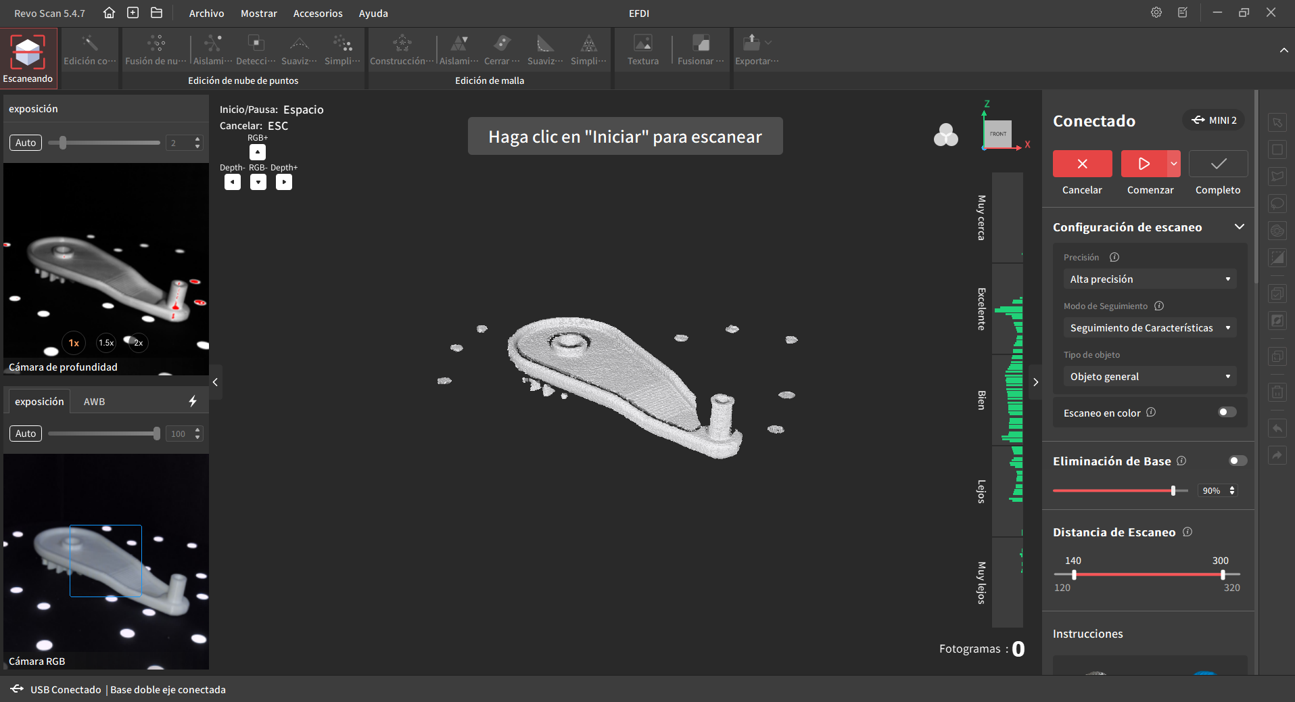Switch to the AWB tab
The width and height of the screenshot is (1295, 702).
[x=94, y=402]
